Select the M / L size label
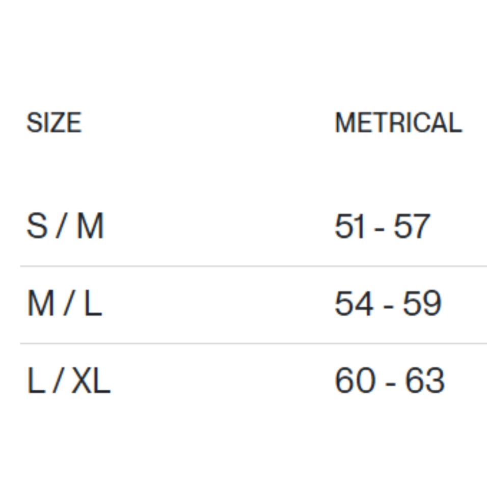The width and height of the screenshot is (487, 487). (65, 304)
